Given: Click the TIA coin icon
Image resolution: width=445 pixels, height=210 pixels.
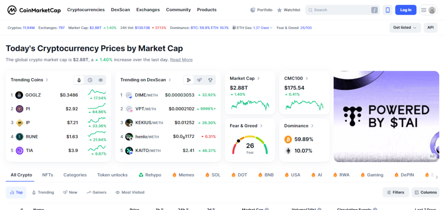Looking at the screenshot, I should point(19,151).
